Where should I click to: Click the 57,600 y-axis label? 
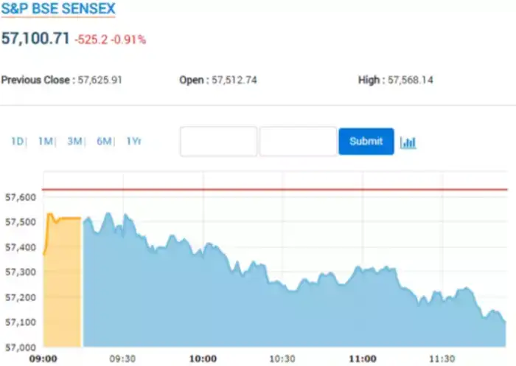point(20,197)
